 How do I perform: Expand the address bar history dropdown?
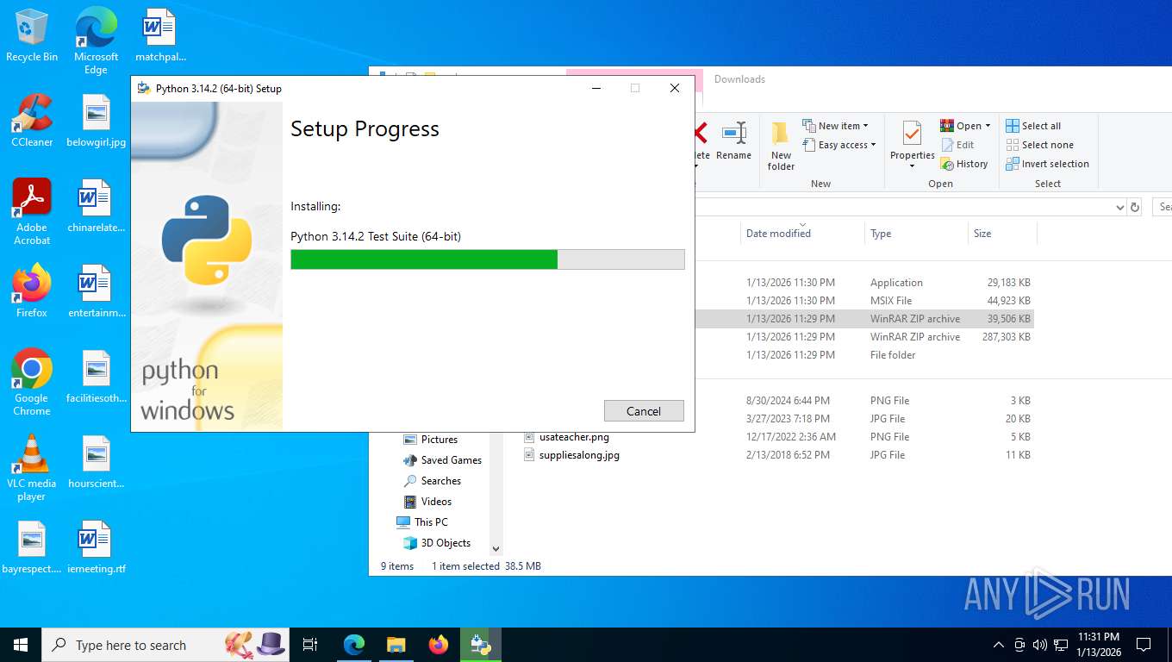[1119, 207]
